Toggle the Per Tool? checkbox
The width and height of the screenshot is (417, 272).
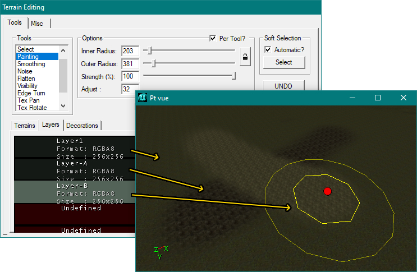pyautogui.click(x=213, y=38)
